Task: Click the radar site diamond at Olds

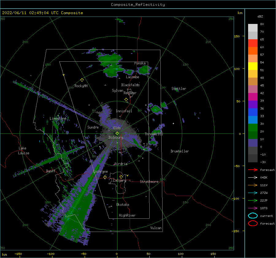Action: pos(117,133)
